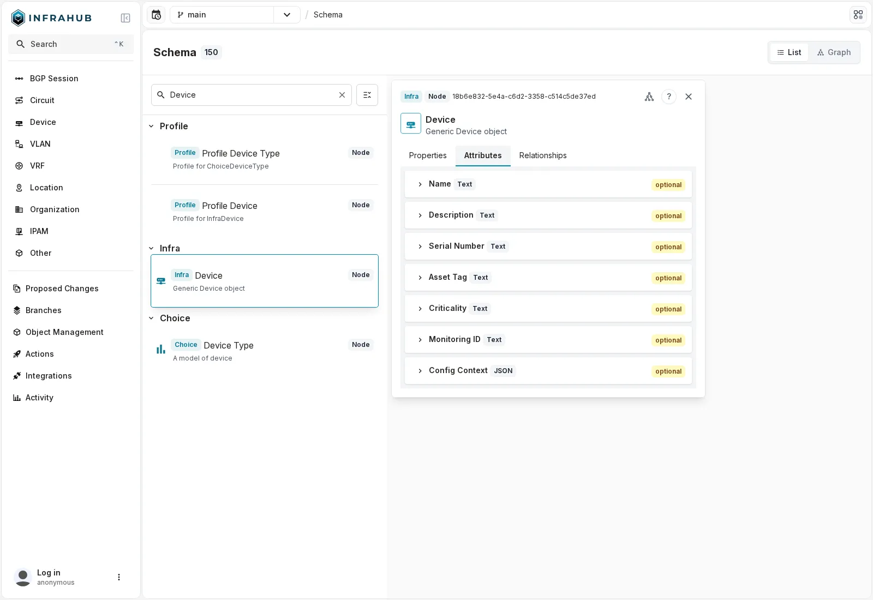Open the time travel calendar icon
The height and width of the screenshot is (600, 873).
click(157, 15)
